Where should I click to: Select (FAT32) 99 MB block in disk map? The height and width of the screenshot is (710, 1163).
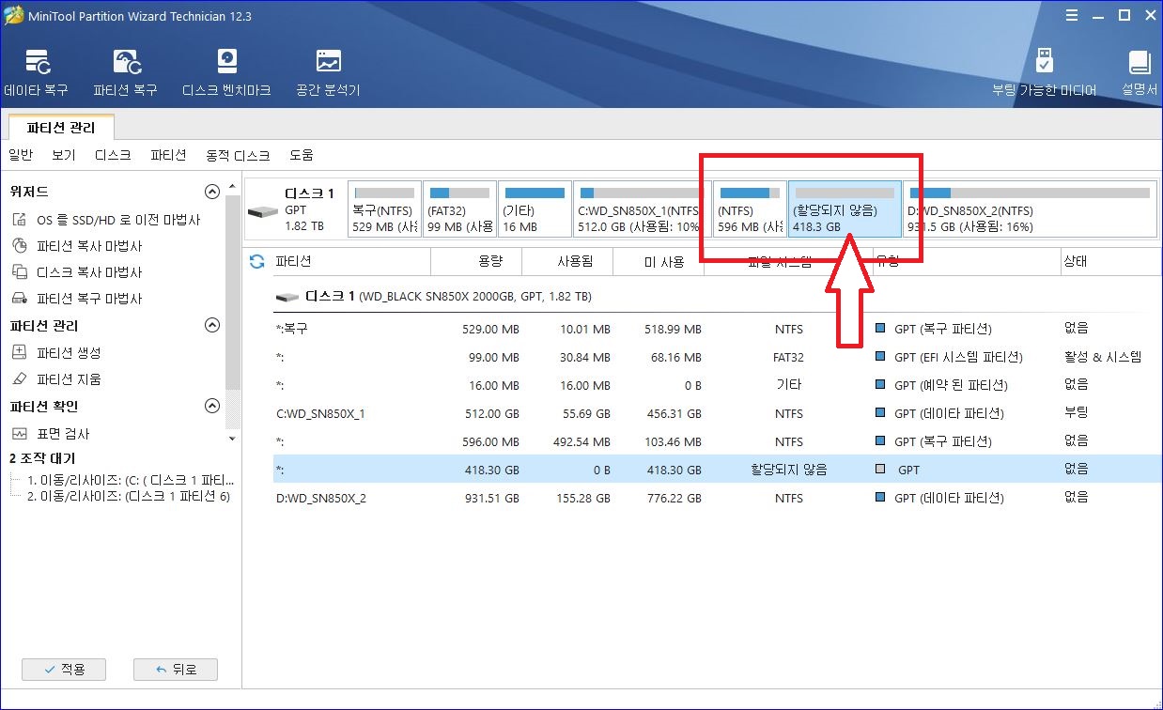click(460, 208)
